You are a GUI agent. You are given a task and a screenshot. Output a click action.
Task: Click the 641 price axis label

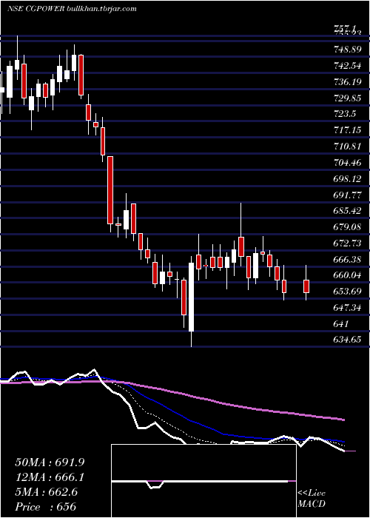click(x=341, y=324)
